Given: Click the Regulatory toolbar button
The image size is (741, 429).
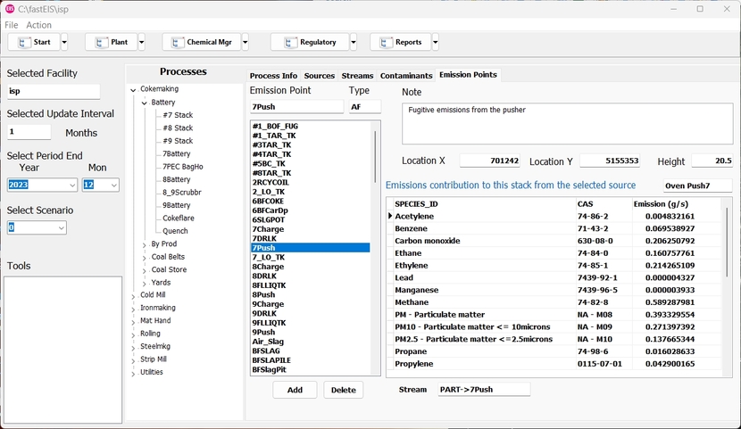Looking at the screenshot, I should [310, 42].
